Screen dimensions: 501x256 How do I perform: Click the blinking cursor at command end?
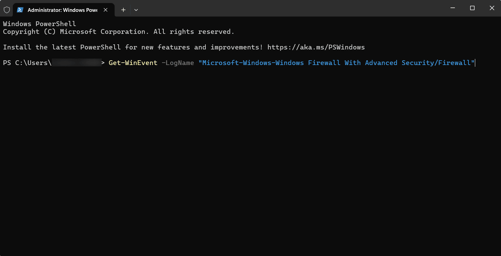475,63
